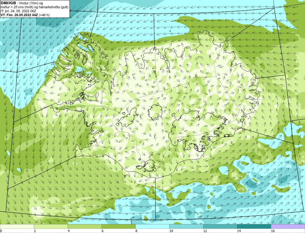The height and width of the screenshot is (233, 305).
Task: Click the 'VT: Fim. 26.05.2022 04Z' valid time text
Action: [19, 15]
